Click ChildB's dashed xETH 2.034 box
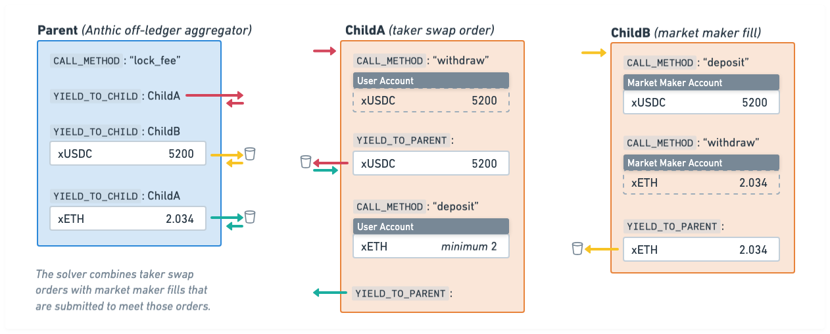Image resolution: width=830 pixels, height=334 pixels. tap(701, 183)
